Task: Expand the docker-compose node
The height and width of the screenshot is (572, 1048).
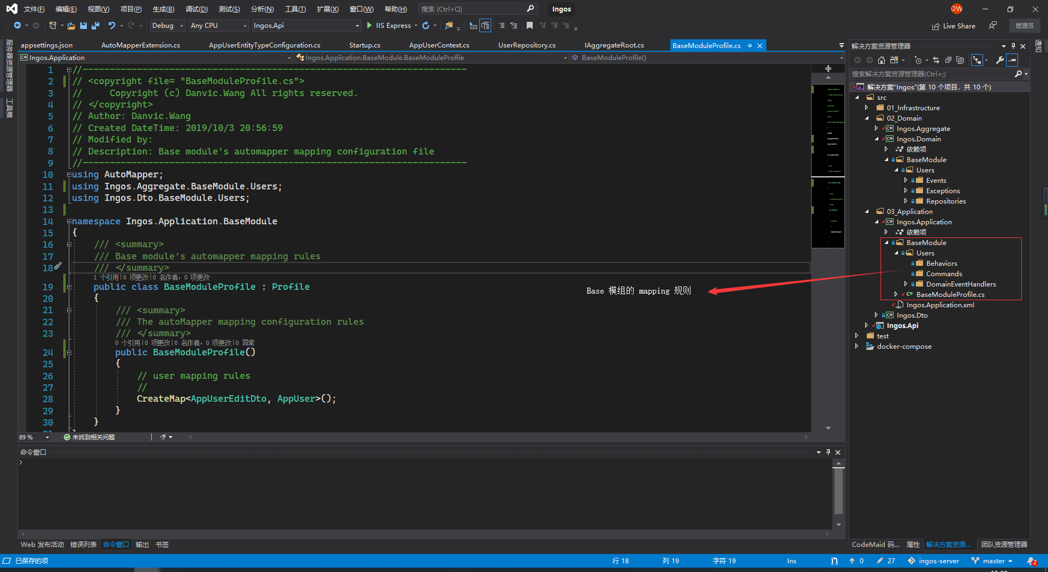Action: pyautogui.click(x=857, y=346)
